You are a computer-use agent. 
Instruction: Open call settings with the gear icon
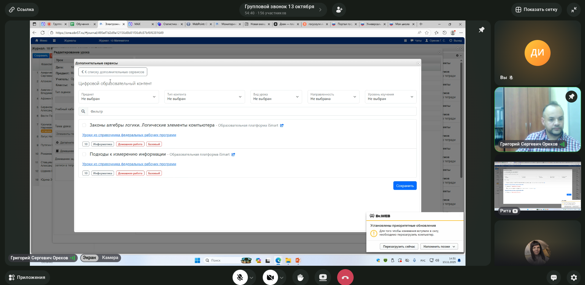tap(574, 277)
